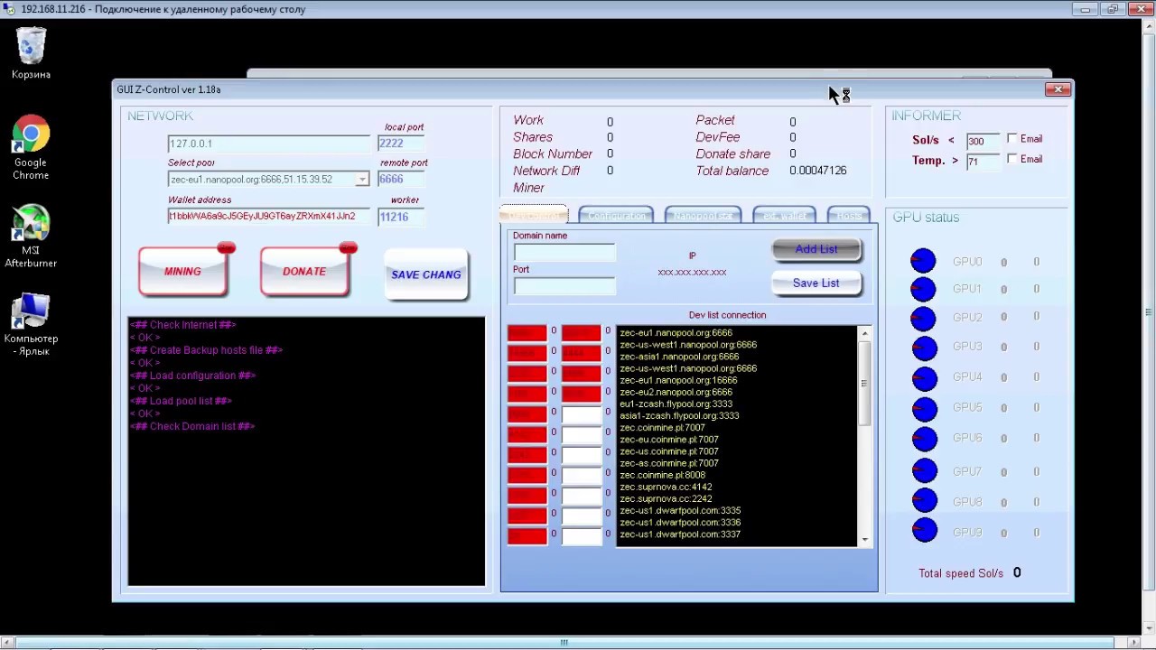This screenshot has height=650, width=1156.
Task: Enable Email alert for Temp. threshold
Action: (1012, 159)
